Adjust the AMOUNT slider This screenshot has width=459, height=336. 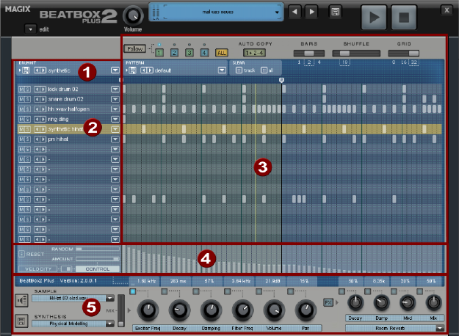pos(98,259)
